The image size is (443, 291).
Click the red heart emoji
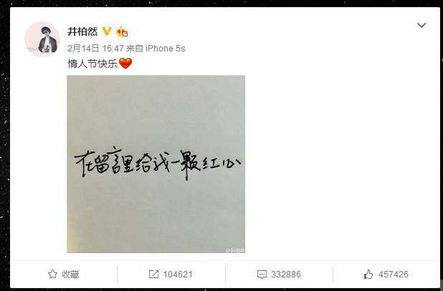125,63
